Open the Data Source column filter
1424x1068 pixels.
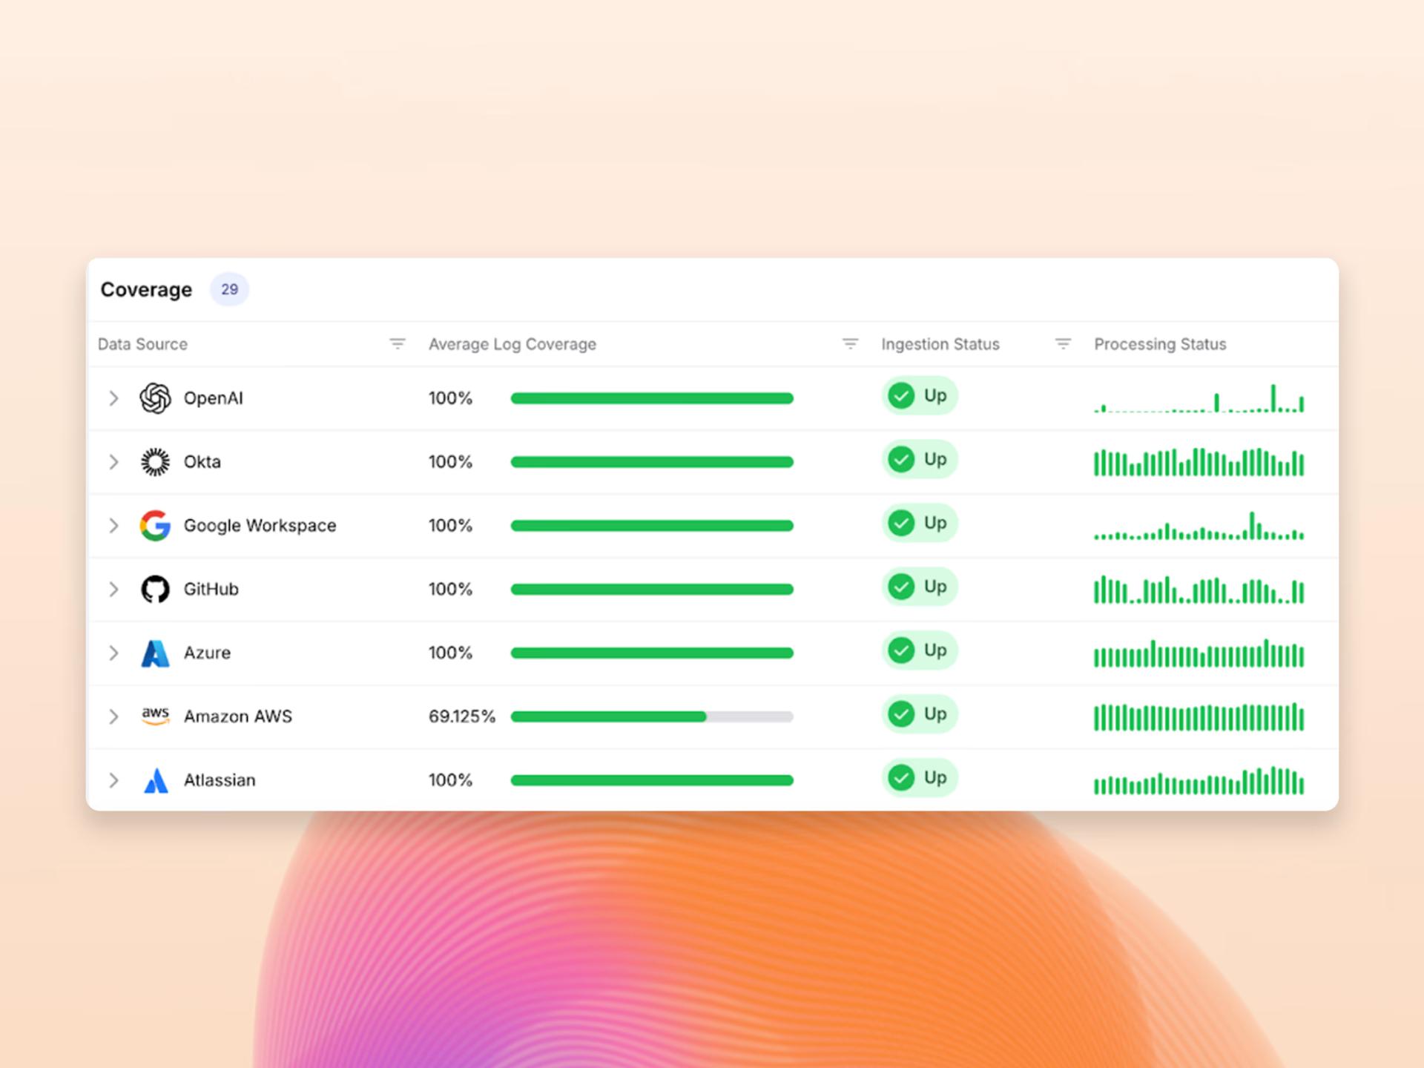coord(398,344)
